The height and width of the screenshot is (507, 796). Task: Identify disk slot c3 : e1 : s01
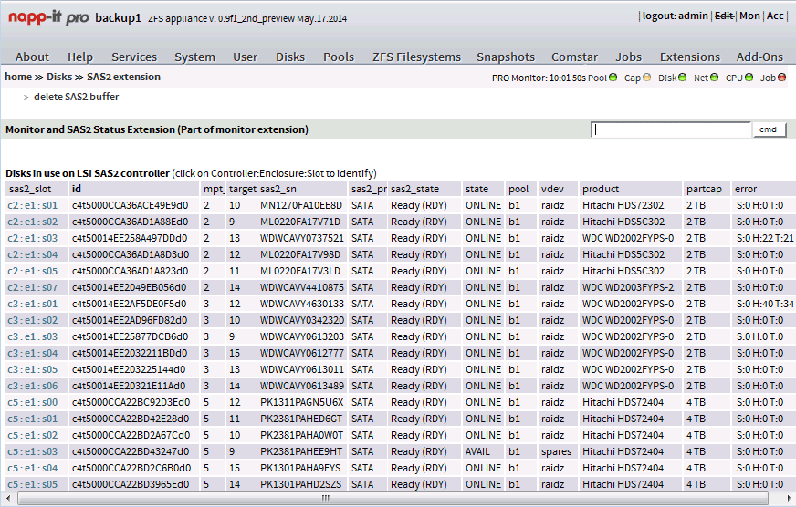click(33, 304)
